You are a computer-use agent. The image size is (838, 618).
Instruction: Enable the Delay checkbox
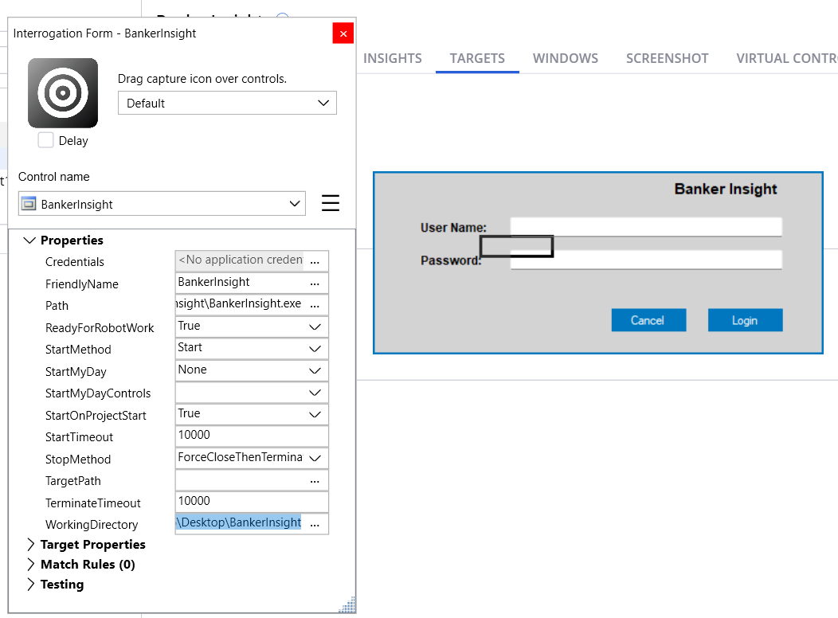[x=46, y=140]
